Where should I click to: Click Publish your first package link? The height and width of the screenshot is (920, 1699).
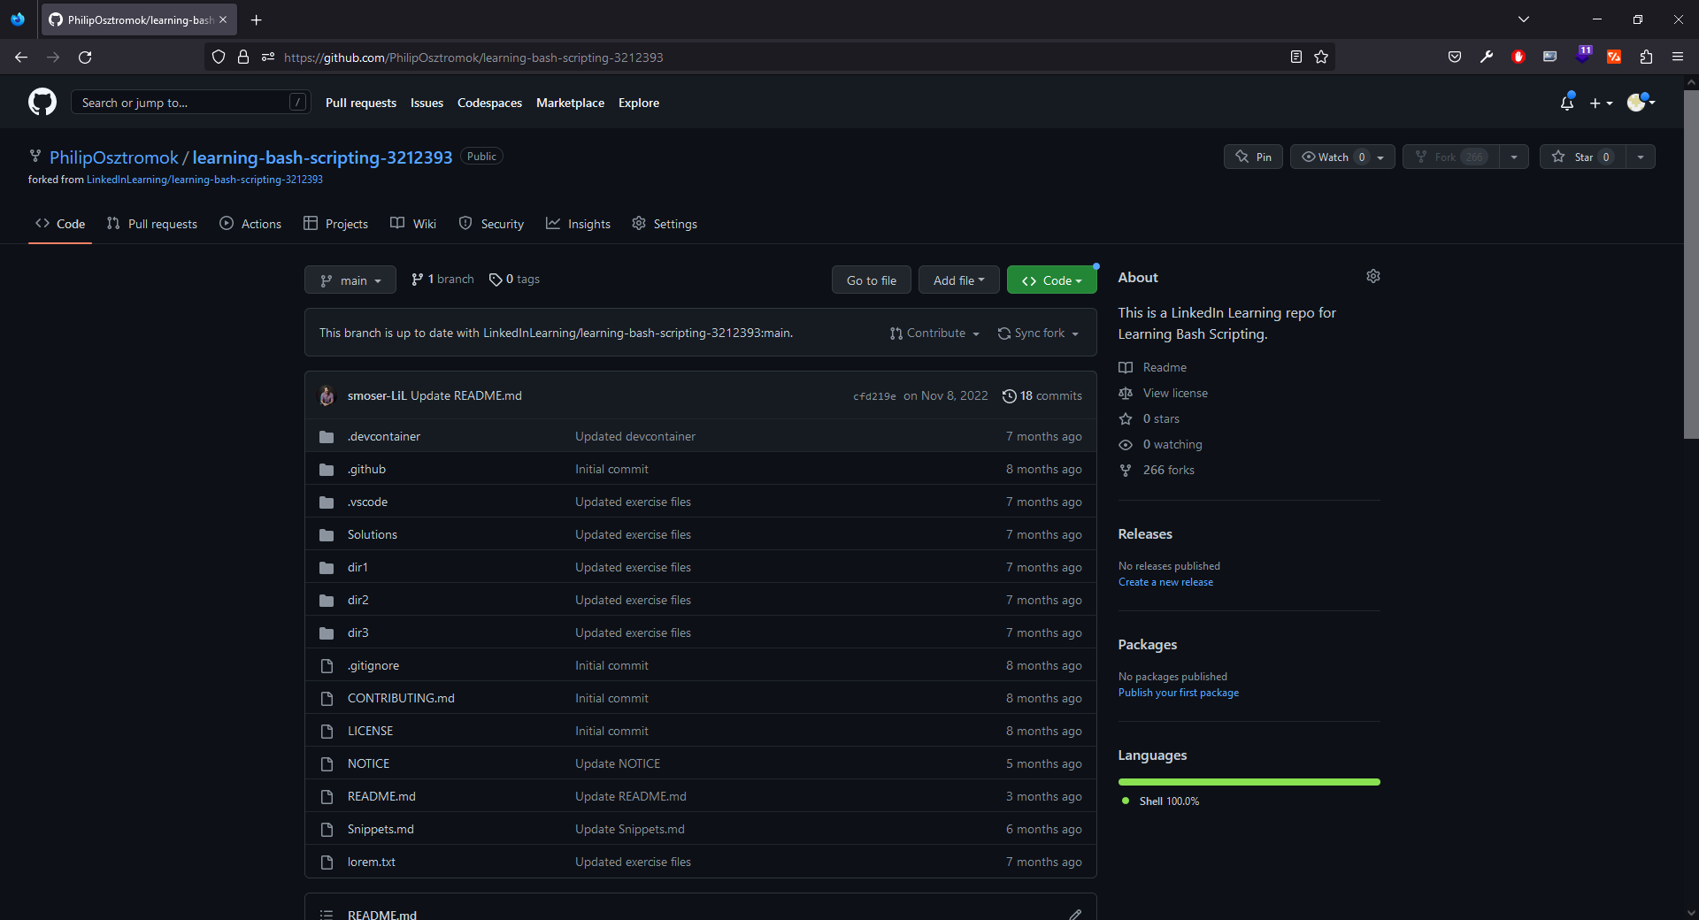point(1179,693)
